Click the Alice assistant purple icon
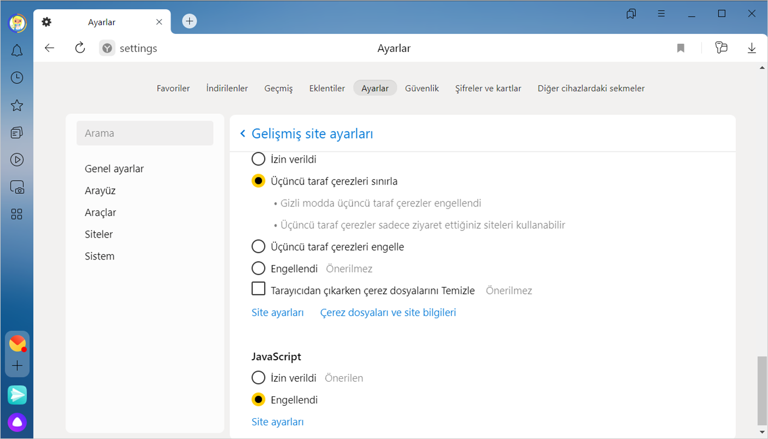768x439 pixels. [17, 422]
